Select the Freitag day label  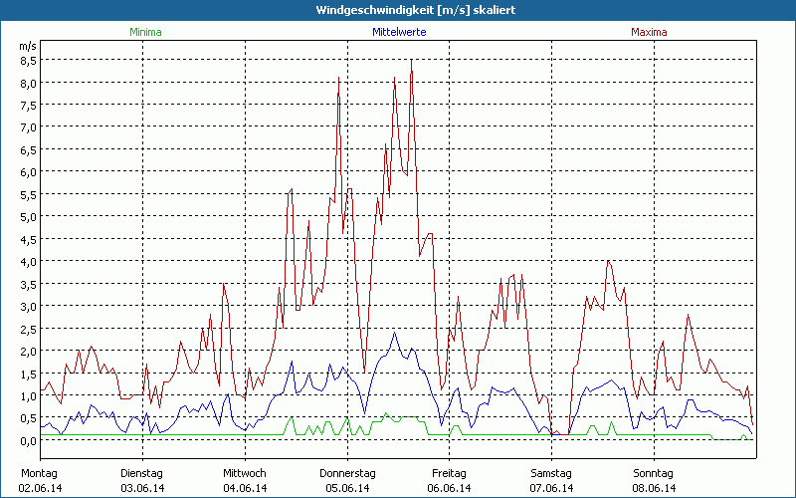[449, 473]
